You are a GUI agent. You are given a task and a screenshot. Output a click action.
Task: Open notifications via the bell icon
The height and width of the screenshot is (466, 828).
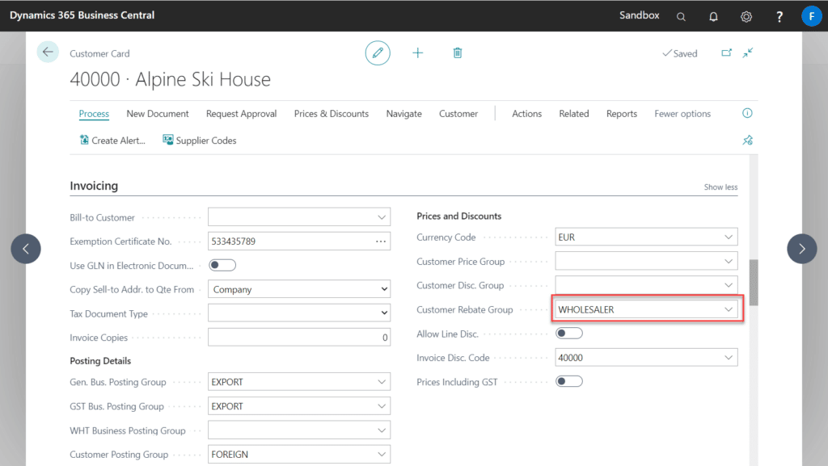713,16
